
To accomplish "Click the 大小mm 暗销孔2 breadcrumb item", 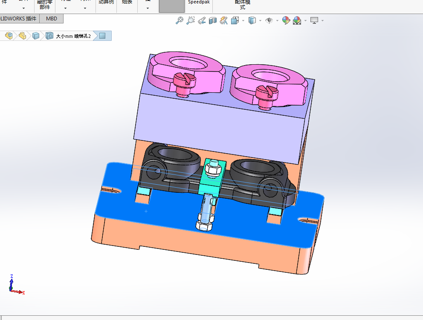I will tap(73, 36).
